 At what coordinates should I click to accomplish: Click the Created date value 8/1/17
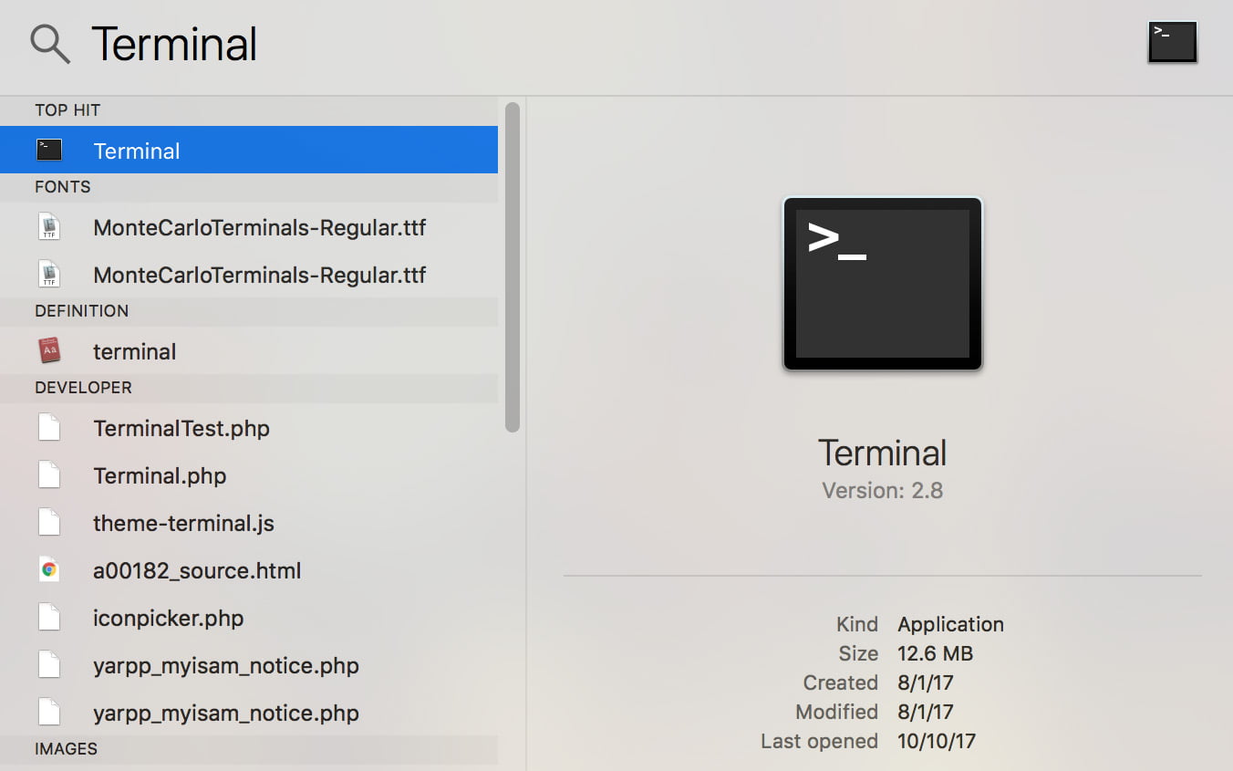point(925,682)
